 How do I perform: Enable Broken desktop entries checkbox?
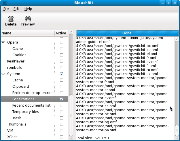(x=62, y=93)
